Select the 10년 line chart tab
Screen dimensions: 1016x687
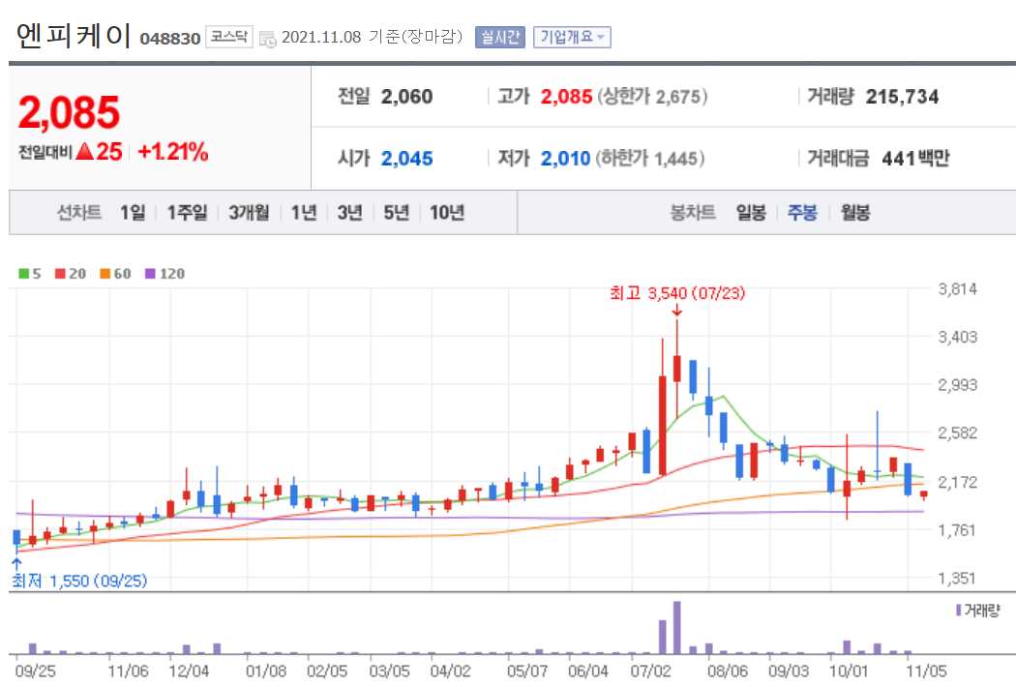tap(446, 212)
